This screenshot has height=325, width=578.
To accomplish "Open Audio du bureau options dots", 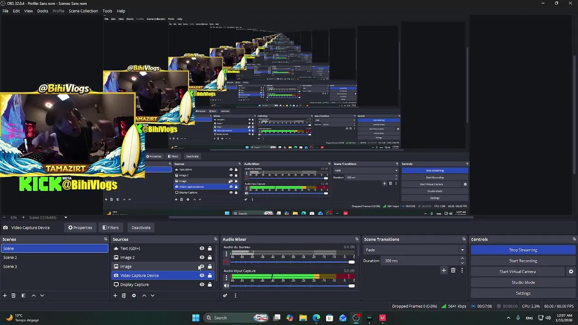I will pos(226,254).
